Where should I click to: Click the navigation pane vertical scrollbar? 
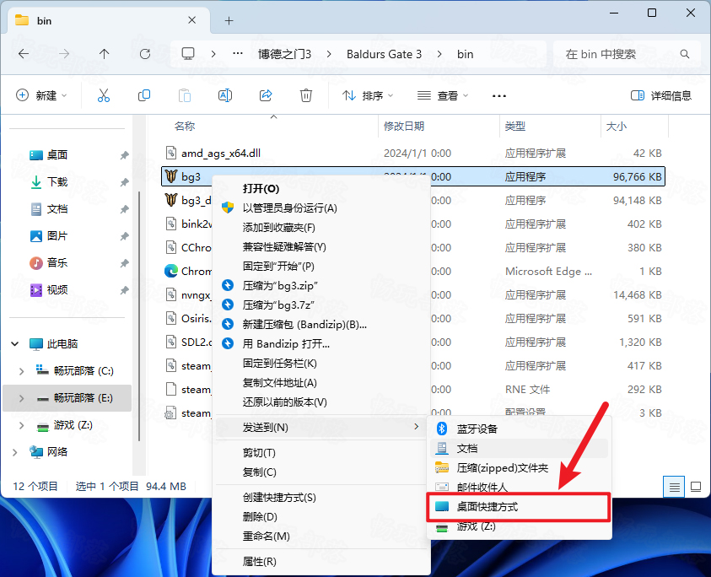click(139, 316)
